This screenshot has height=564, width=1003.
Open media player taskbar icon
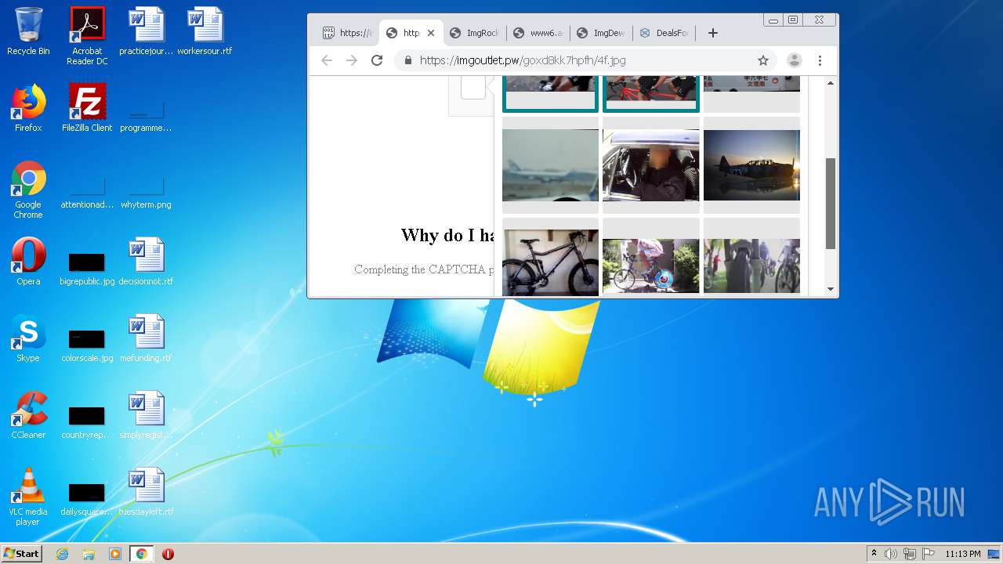click(115, 554)
